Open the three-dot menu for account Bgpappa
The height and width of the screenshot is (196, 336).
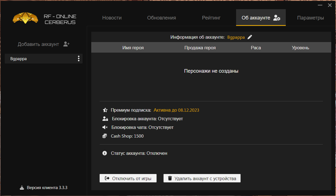[79, 58]
